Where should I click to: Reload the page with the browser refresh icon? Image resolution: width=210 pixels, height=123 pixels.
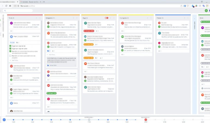[6, 5]
